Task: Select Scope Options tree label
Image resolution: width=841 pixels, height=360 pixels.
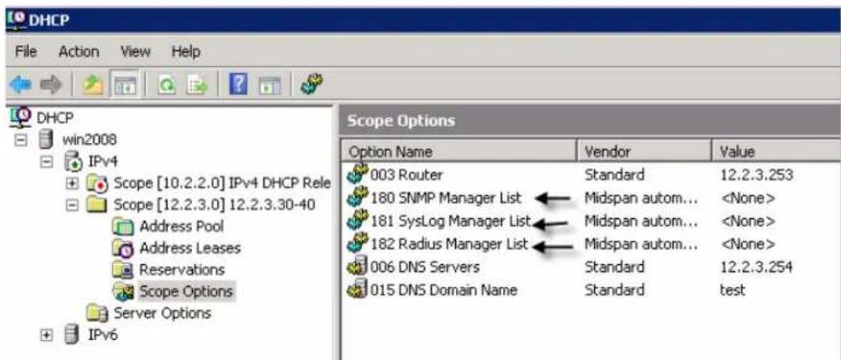Action: click(186, 291)
